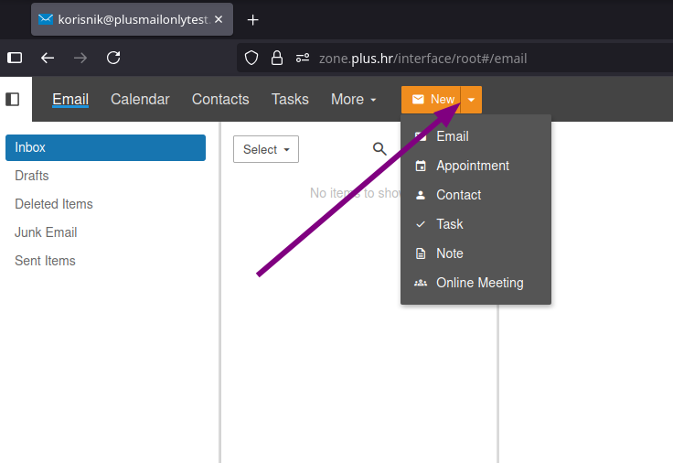This screenshot has width=673, height=463.
Task: Choose Appointment from the New menu
Action: coord(472,166)
